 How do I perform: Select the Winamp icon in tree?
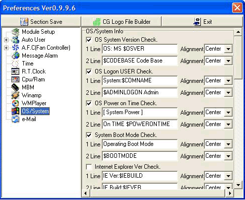point(15,95)
